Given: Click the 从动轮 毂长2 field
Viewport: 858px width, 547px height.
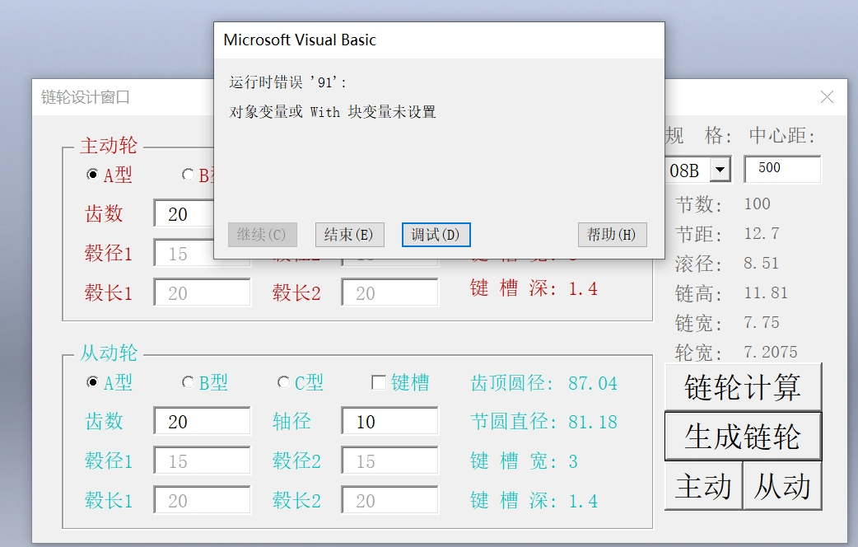Looking at the screenshot, I should click(389, 500).
